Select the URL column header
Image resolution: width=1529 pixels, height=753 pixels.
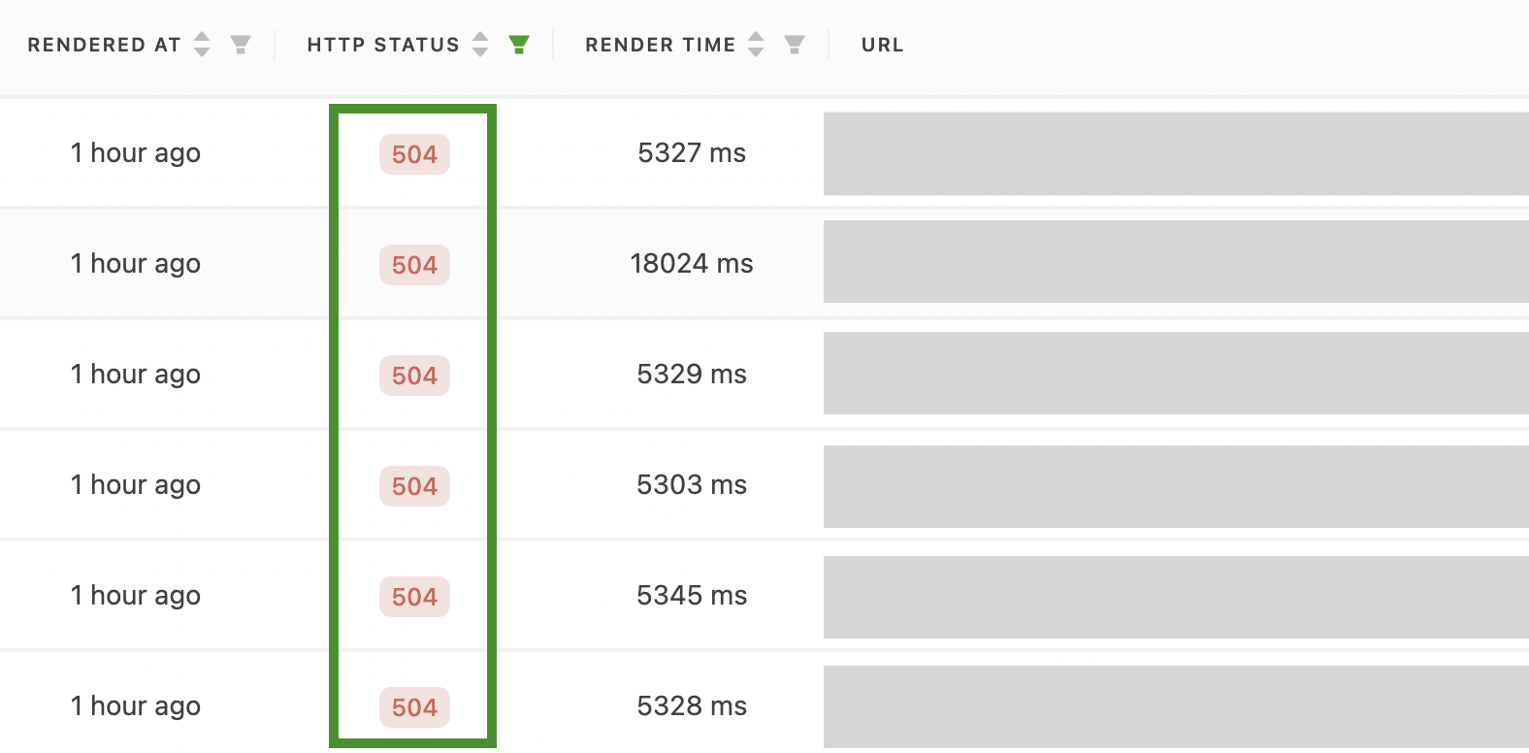pyautogui.click(x=881, y=44)
